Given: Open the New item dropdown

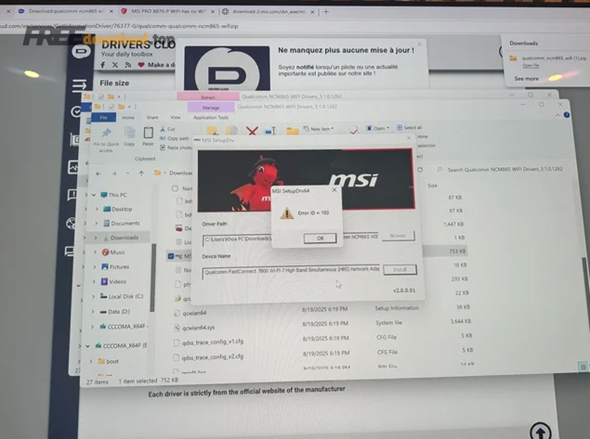Looking at the screenshot, I should pos(319,128).
